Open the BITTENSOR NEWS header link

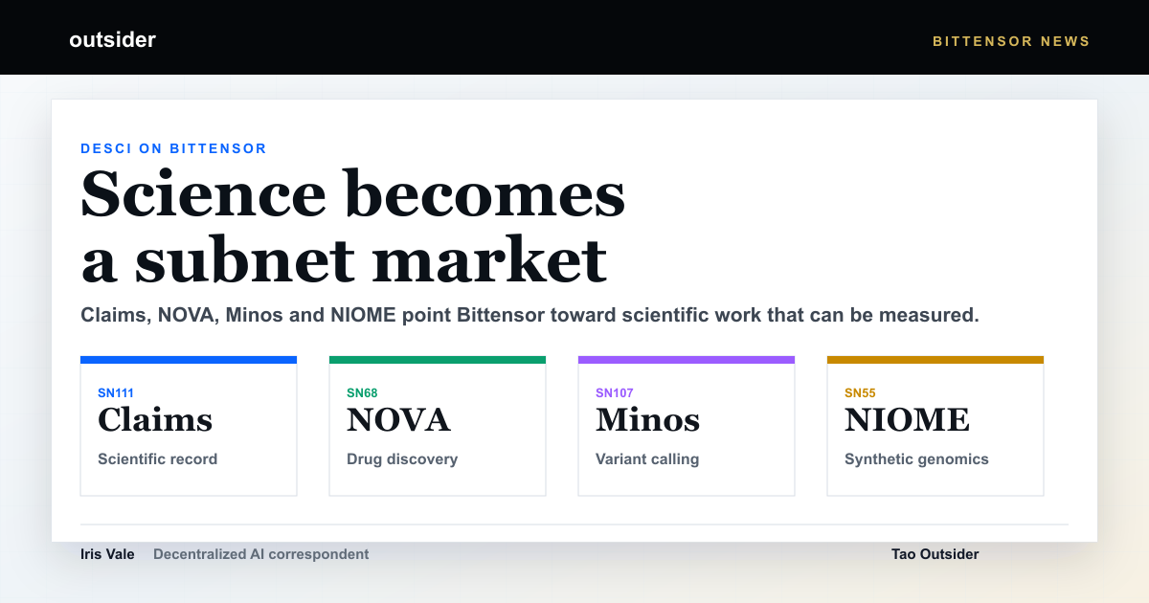1011,41
